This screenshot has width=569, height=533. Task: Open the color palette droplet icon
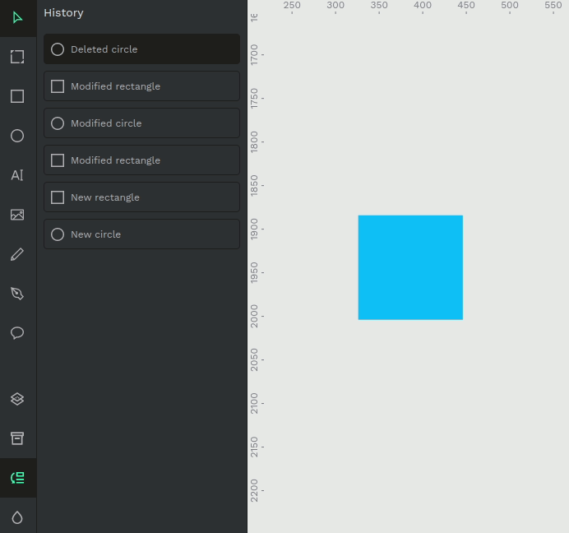pyautogui.click(x=17, y=517)
